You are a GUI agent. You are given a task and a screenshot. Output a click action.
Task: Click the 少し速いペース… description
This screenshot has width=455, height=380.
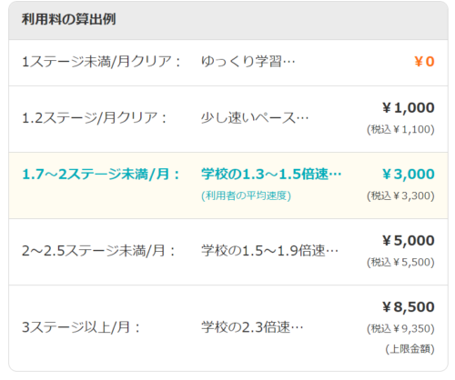pos(255,117)
